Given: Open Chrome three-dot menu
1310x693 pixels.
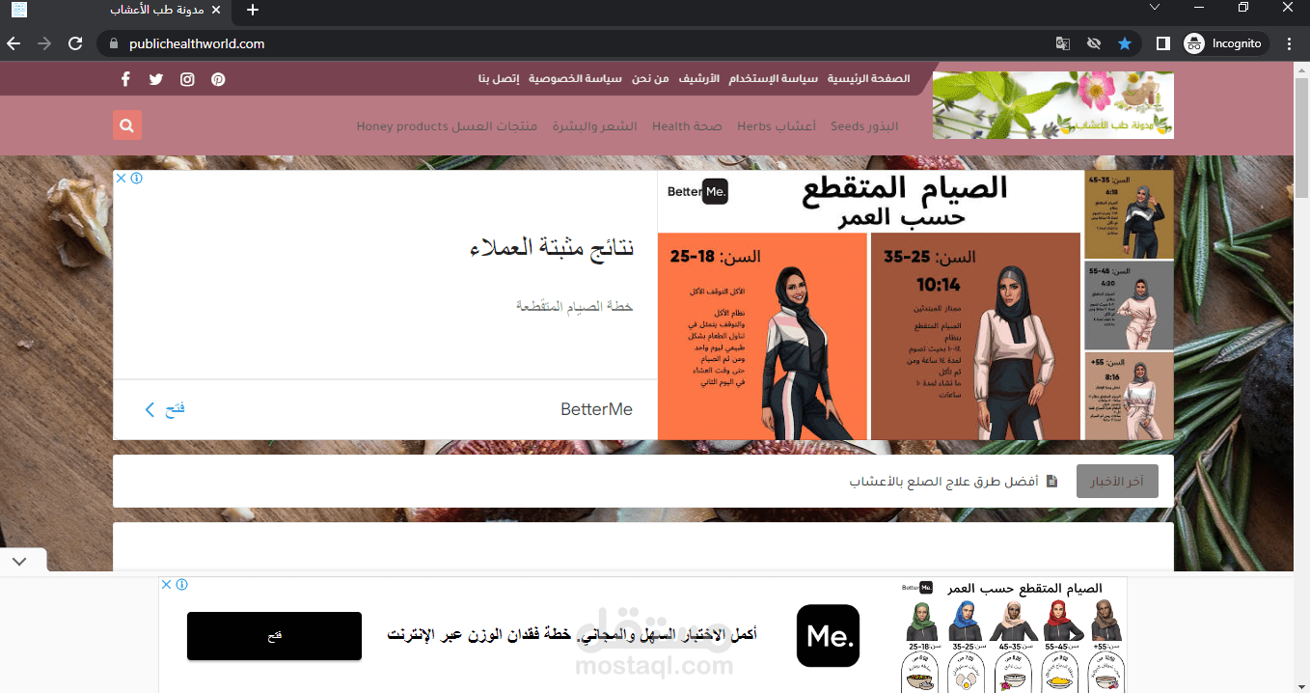Looking at the screenshot, I should (x=1290, y=43).
